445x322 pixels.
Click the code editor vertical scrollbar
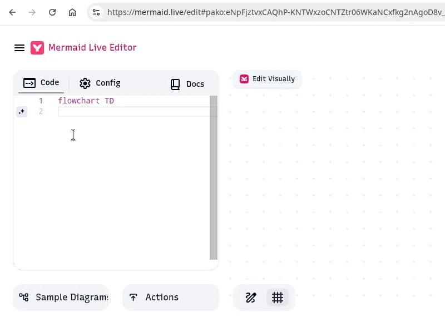(214, 178)
